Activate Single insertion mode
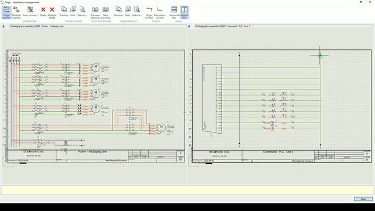The width and height of the screenshot is (375, 211). [6, 12]
